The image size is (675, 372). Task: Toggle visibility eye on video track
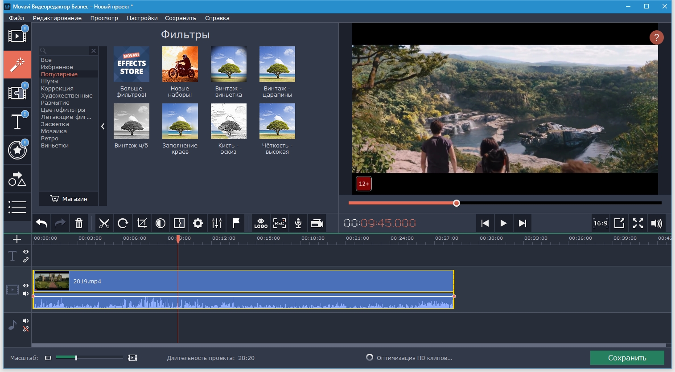pyautogui.click(x=26, y=286)
